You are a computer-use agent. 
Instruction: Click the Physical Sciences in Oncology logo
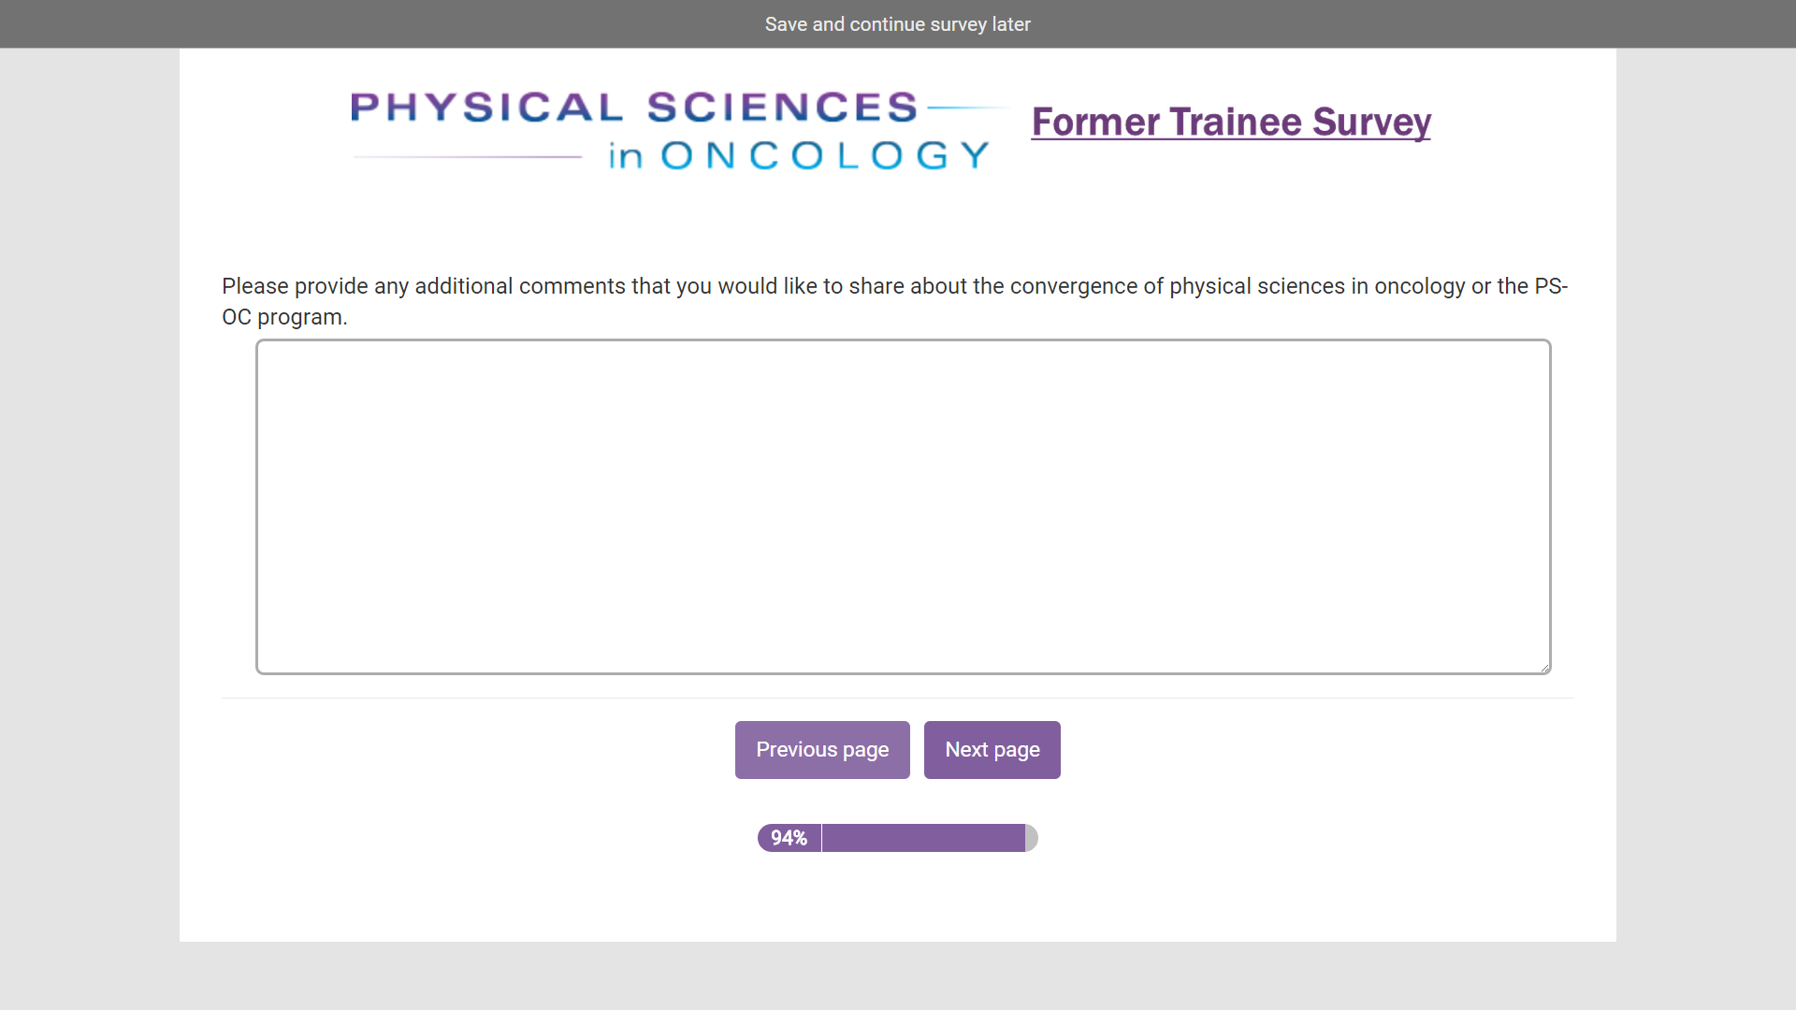672,131
